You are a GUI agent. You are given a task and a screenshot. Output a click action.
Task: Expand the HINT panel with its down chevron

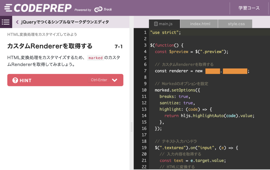click(x=115, y=80)
